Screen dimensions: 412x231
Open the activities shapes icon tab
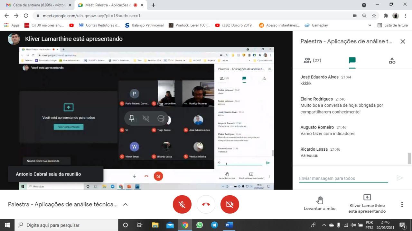(x=392, y=60)
